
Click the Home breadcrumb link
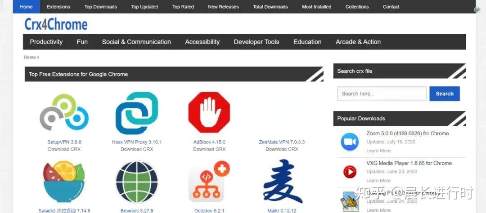pyautogui.click(x=29, y=57)
